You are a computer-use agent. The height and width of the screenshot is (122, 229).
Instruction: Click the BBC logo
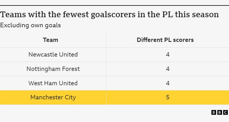pos(219,113)
